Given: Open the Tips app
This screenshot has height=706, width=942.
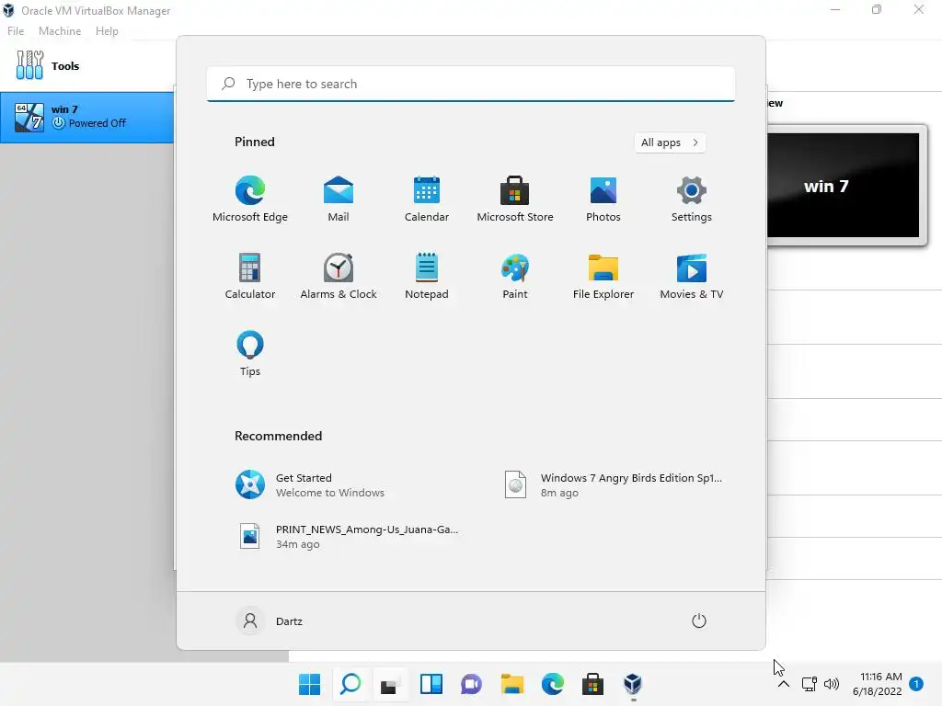Looking at the screenshot, I should pyautogui.click(x=250, y=354).
